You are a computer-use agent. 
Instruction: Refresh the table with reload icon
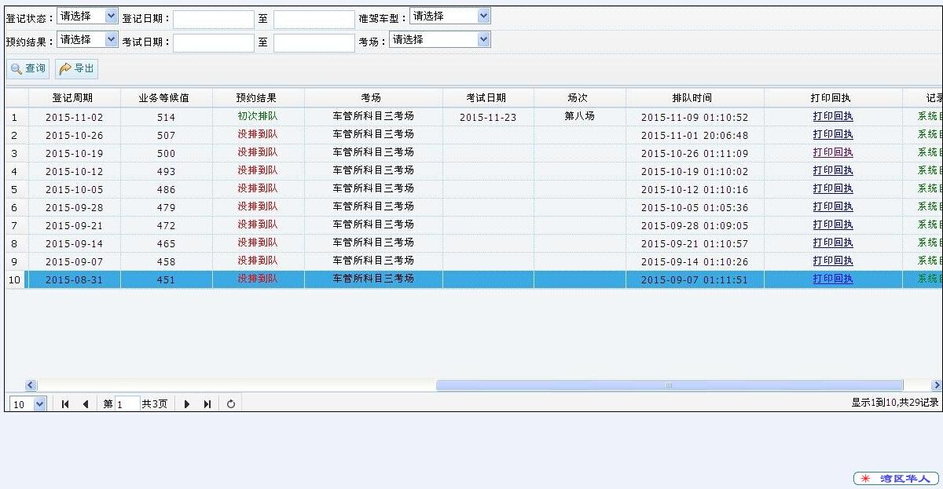pos(230,404)
